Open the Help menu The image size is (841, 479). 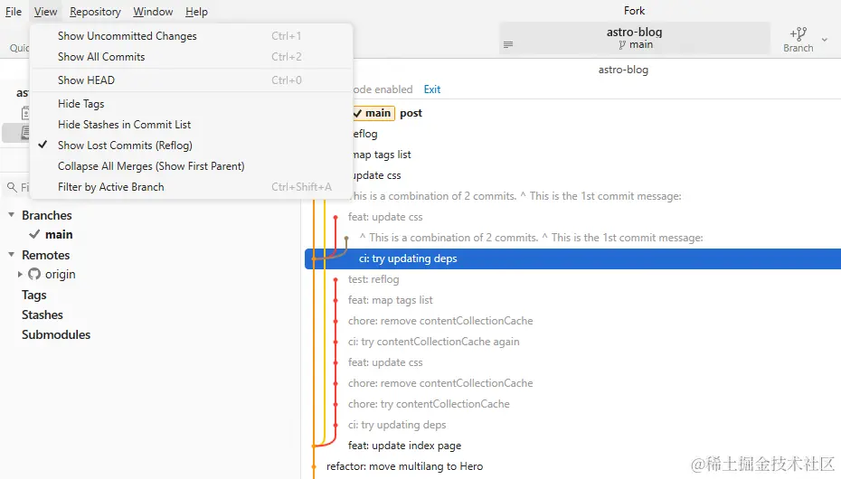point(196,11)
